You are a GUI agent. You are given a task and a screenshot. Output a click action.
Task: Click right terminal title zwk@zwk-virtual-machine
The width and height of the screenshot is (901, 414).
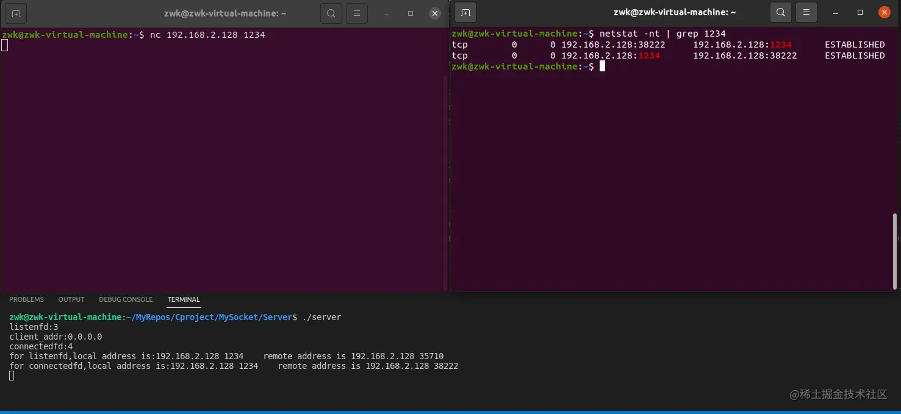[675, 12]
